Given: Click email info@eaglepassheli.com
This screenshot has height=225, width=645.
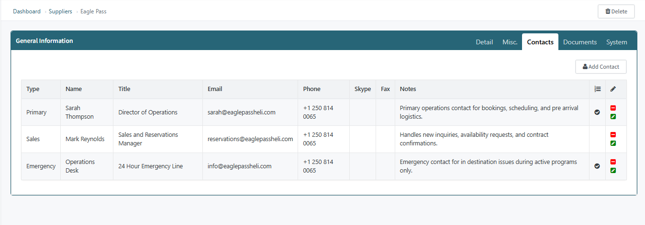Looking at the screenshot, I should (x=240, y=166).
